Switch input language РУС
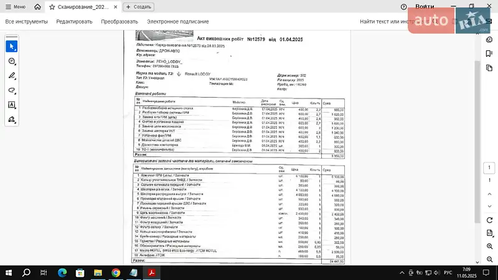 click(448, 273)
